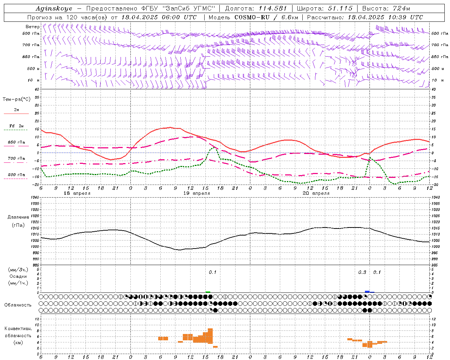Click the Осадки panel label
This screenshot has height=360, width=450.
[18, 277]
